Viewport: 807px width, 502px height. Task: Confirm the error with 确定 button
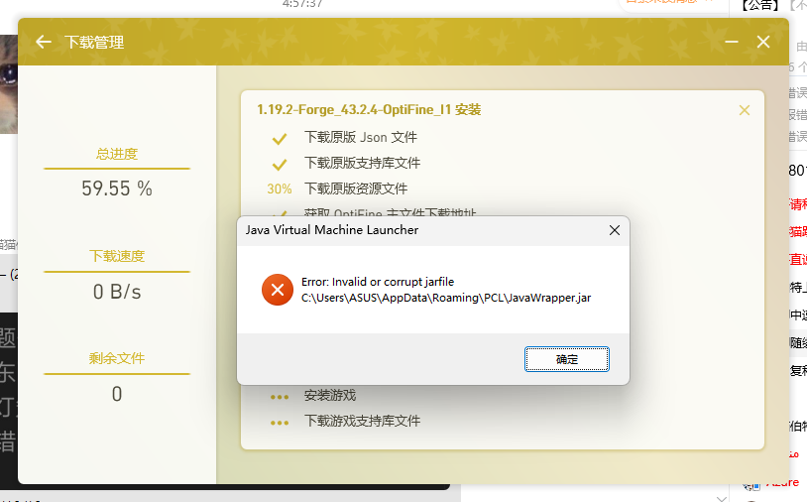coord(567,359)
